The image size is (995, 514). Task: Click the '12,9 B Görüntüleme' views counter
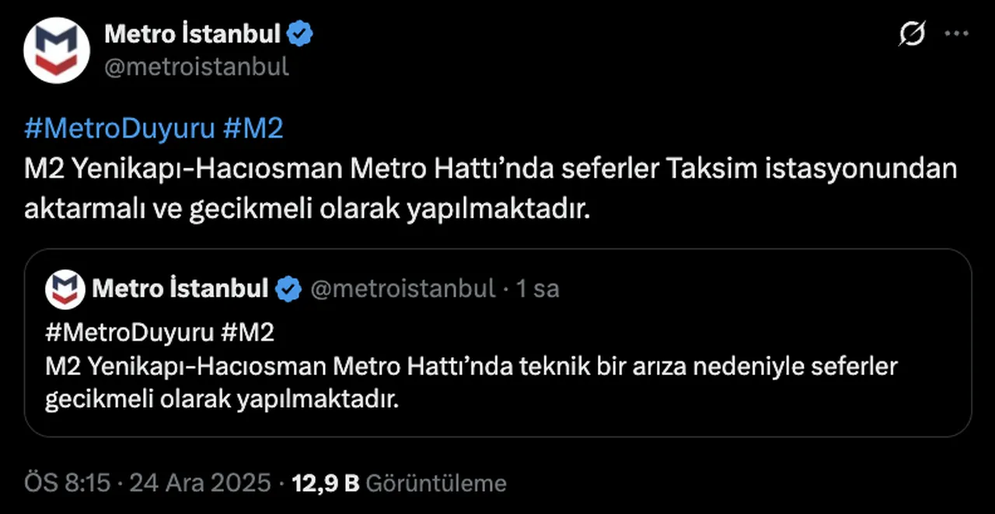point(398,482)
